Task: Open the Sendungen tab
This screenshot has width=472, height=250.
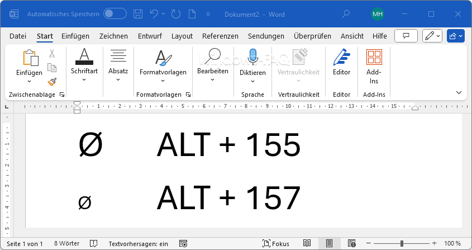Action: (x=266, y=36)
